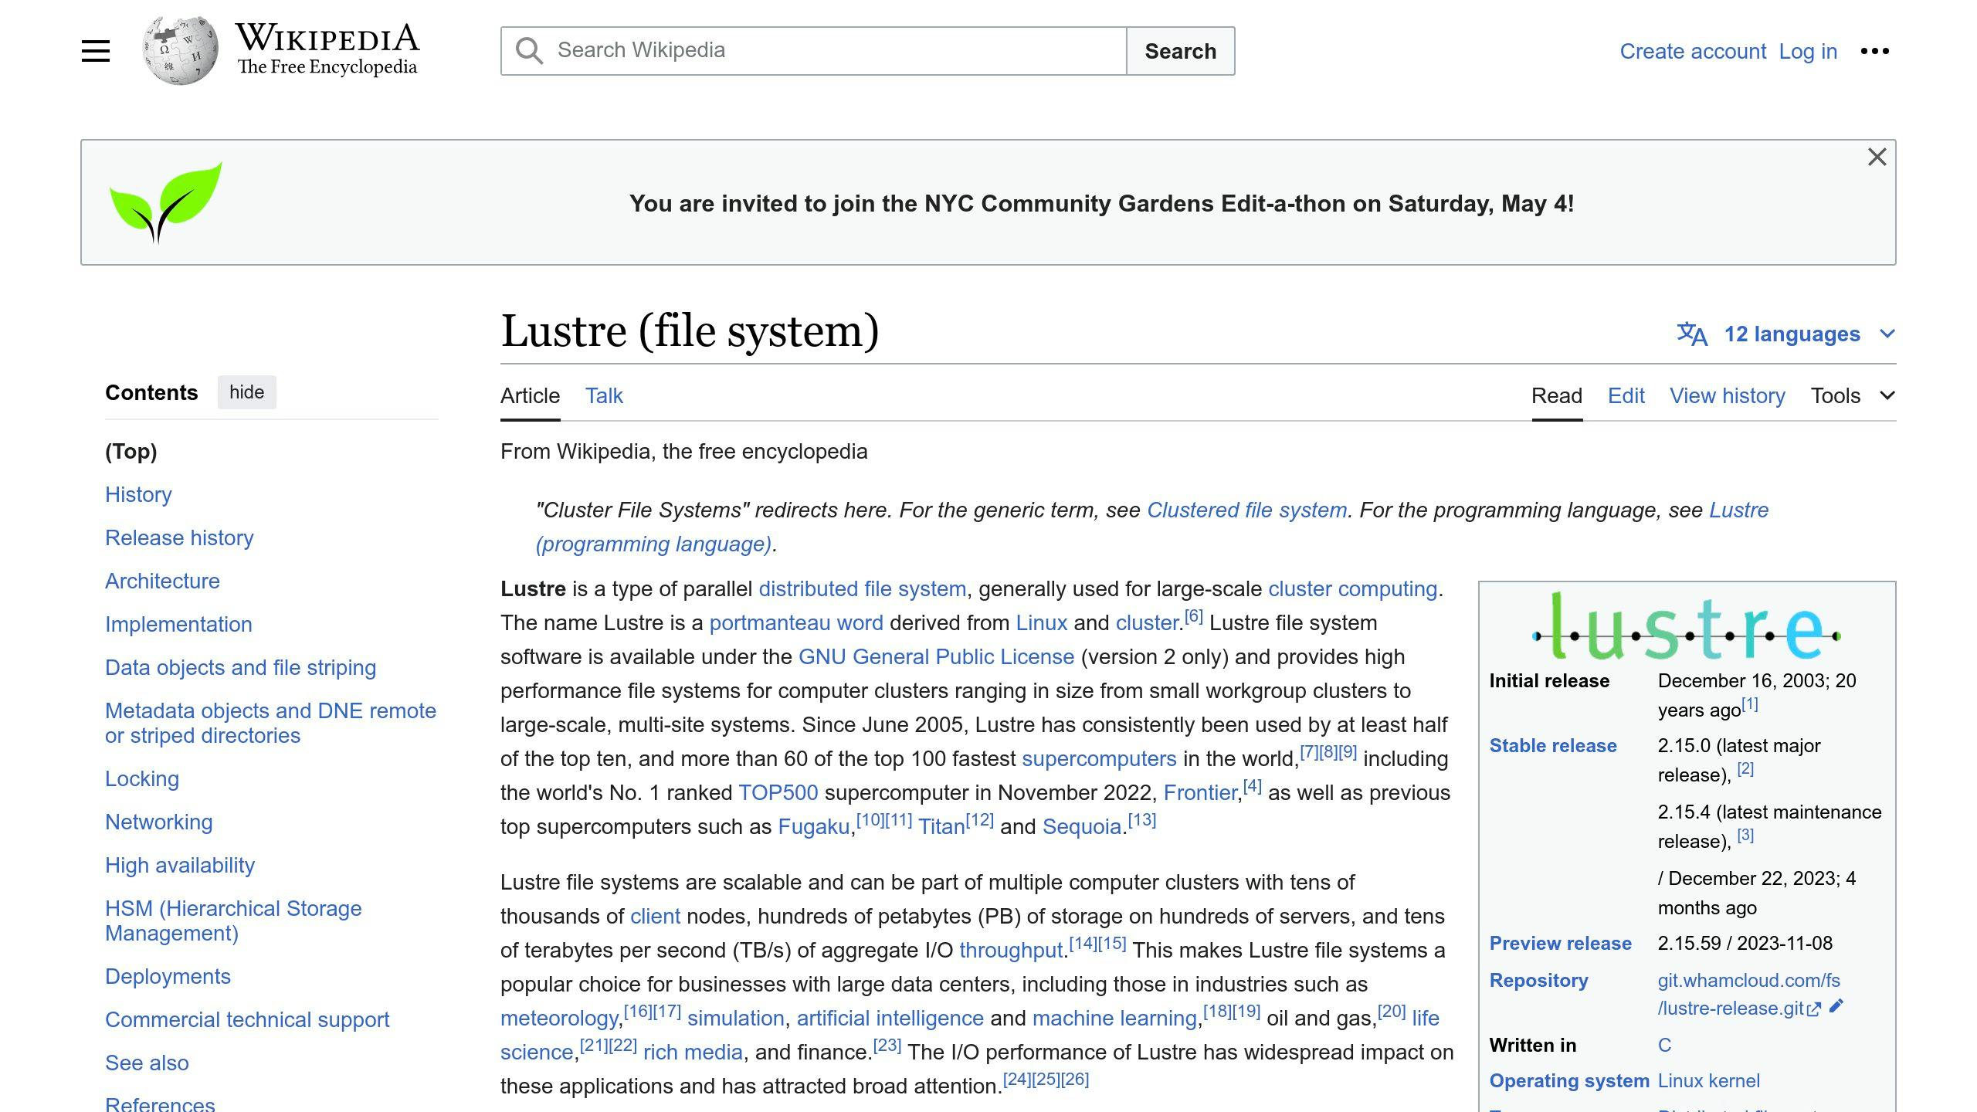Go to Implementation section

(178, 624)
